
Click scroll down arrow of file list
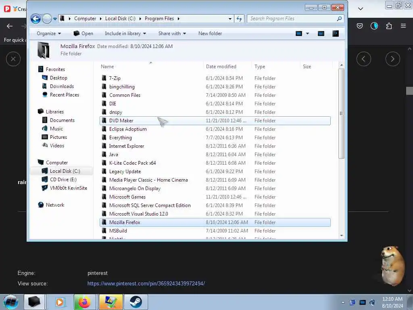click(x=341, y=235)
